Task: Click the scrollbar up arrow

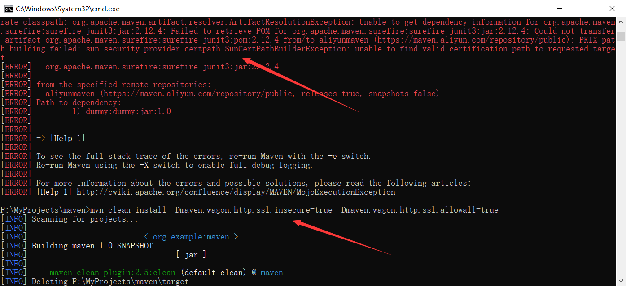Action: 621,21
